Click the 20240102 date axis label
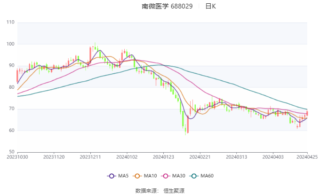The image size is (320, 194). coord(127,157)
